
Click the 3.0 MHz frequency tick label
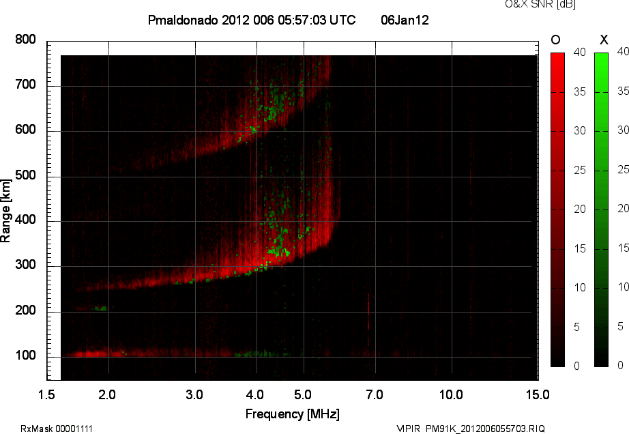pos(194,395)
